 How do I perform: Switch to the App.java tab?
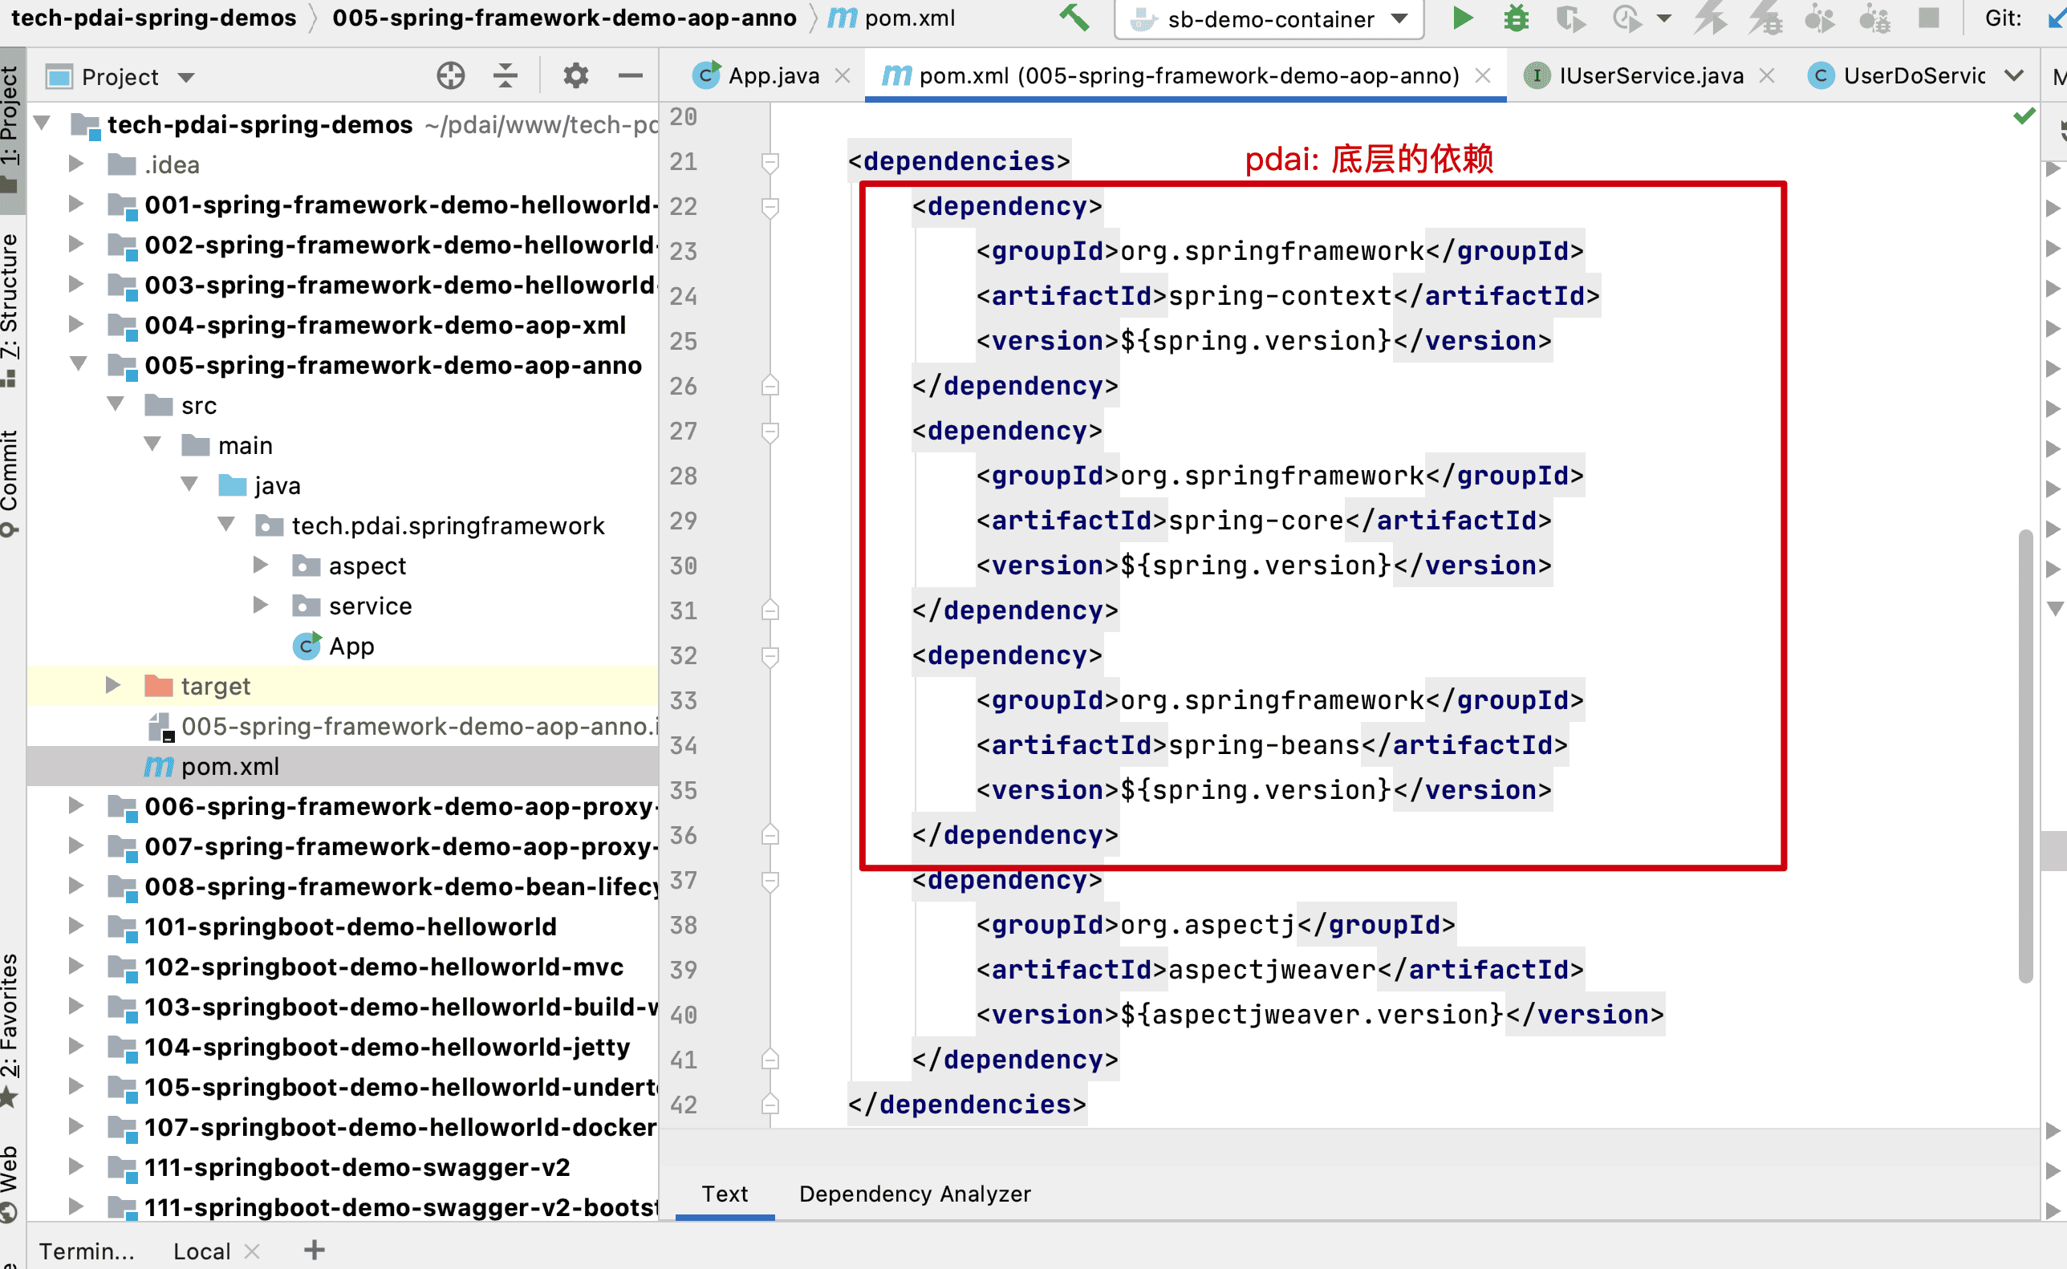[x=773, y=76]
